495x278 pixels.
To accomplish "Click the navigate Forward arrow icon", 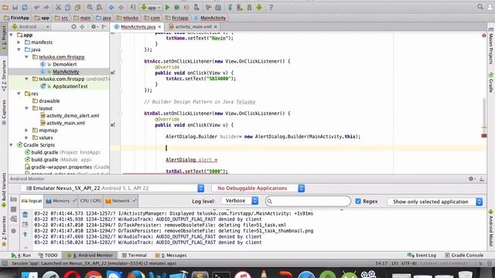I will point(121,7).
